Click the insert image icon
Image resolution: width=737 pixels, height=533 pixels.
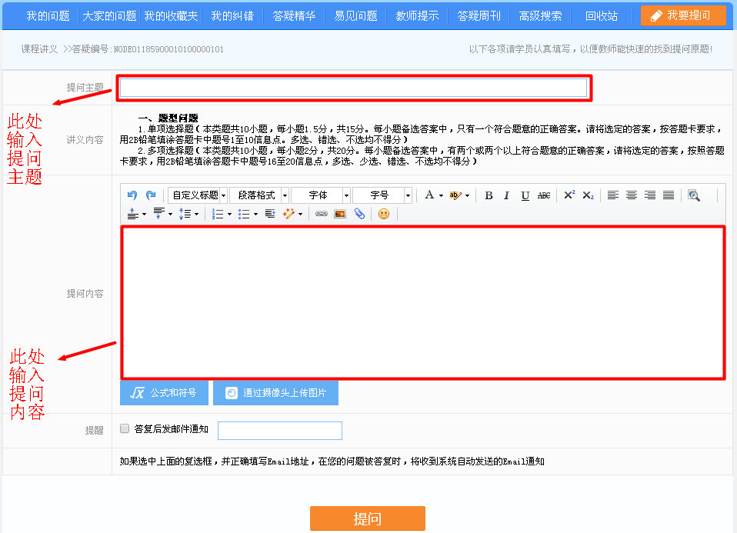[339, 213]
